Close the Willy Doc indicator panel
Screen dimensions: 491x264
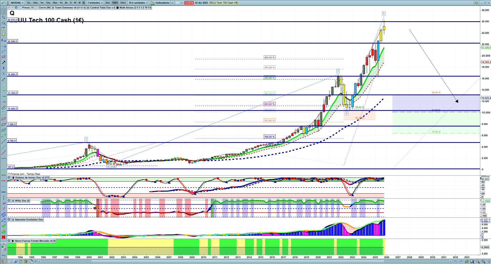pyautogui.click(x=9, y=200)
